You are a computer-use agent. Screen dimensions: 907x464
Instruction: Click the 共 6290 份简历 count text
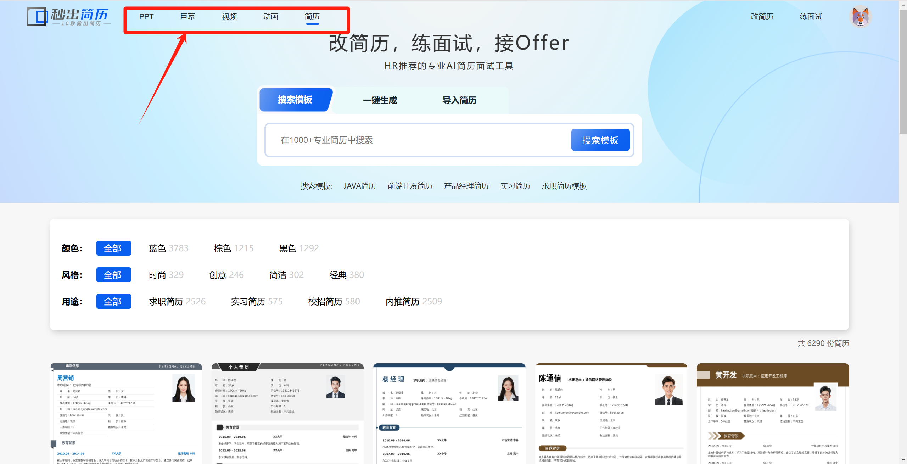pos(823,343)
